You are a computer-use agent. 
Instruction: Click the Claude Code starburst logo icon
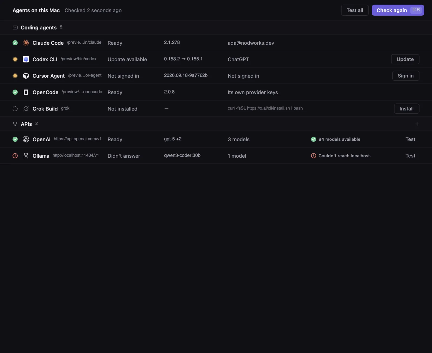26,43
